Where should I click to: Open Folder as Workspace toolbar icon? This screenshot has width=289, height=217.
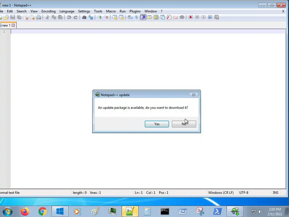[176, 17]
